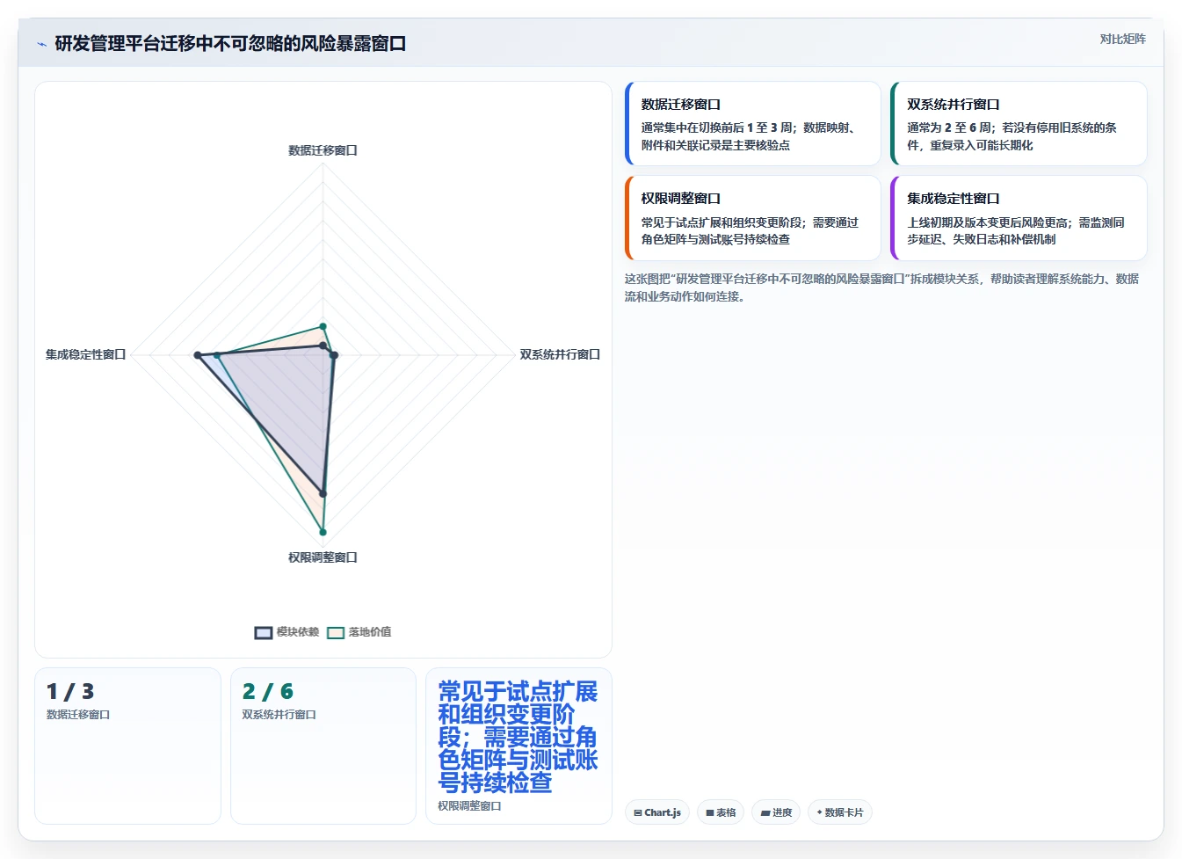Click the text 上线初期及版本变更后风险更高
The height and width of the screenshot is (859, 1182).
tap(988, 222)
